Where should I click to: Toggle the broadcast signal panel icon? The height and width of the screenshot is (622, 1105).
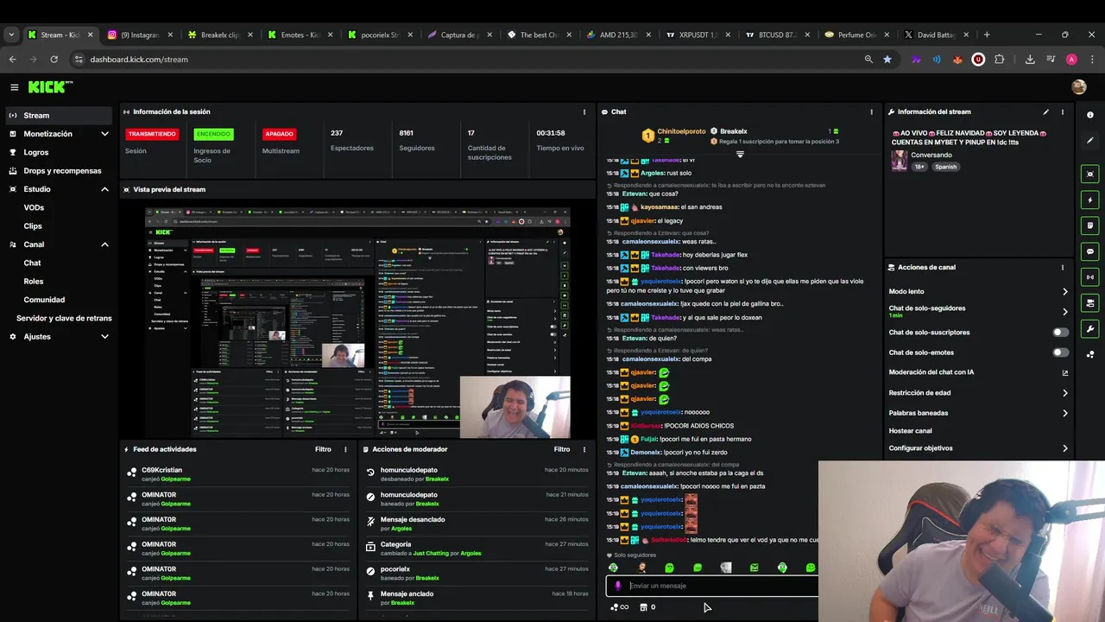[1090, 277]
